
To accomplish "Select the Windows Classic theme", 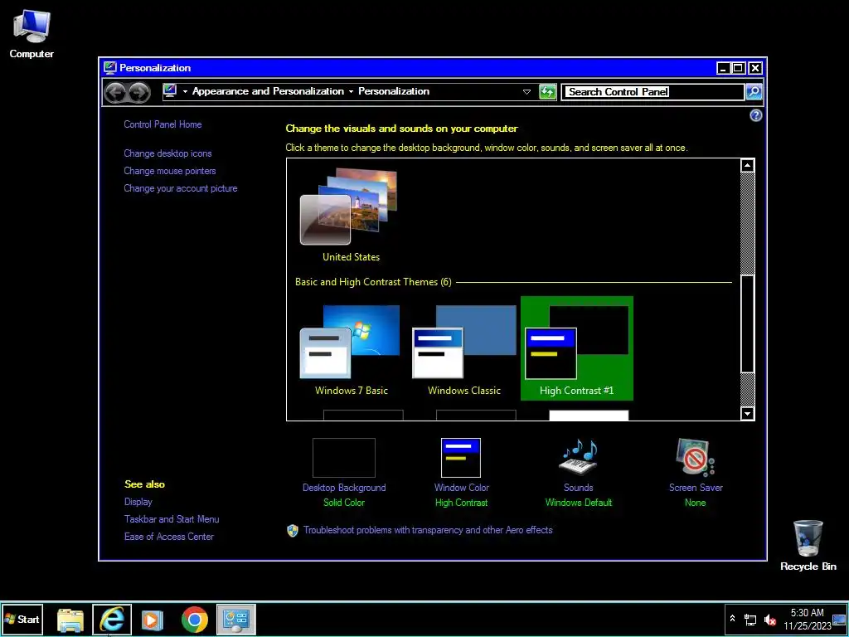I will [464, 349].
